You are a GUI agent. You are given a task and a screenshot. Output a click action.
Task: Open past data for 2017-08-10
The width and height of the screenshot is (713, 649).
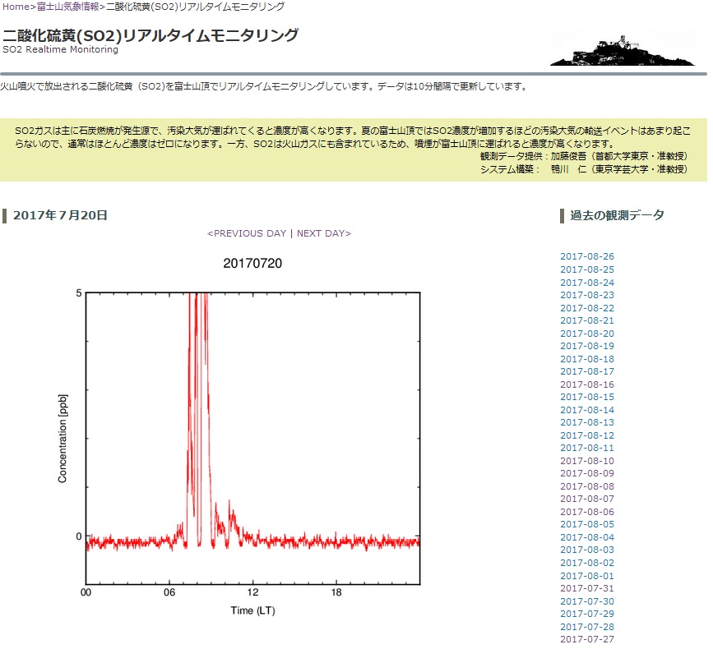pos(587,461)
